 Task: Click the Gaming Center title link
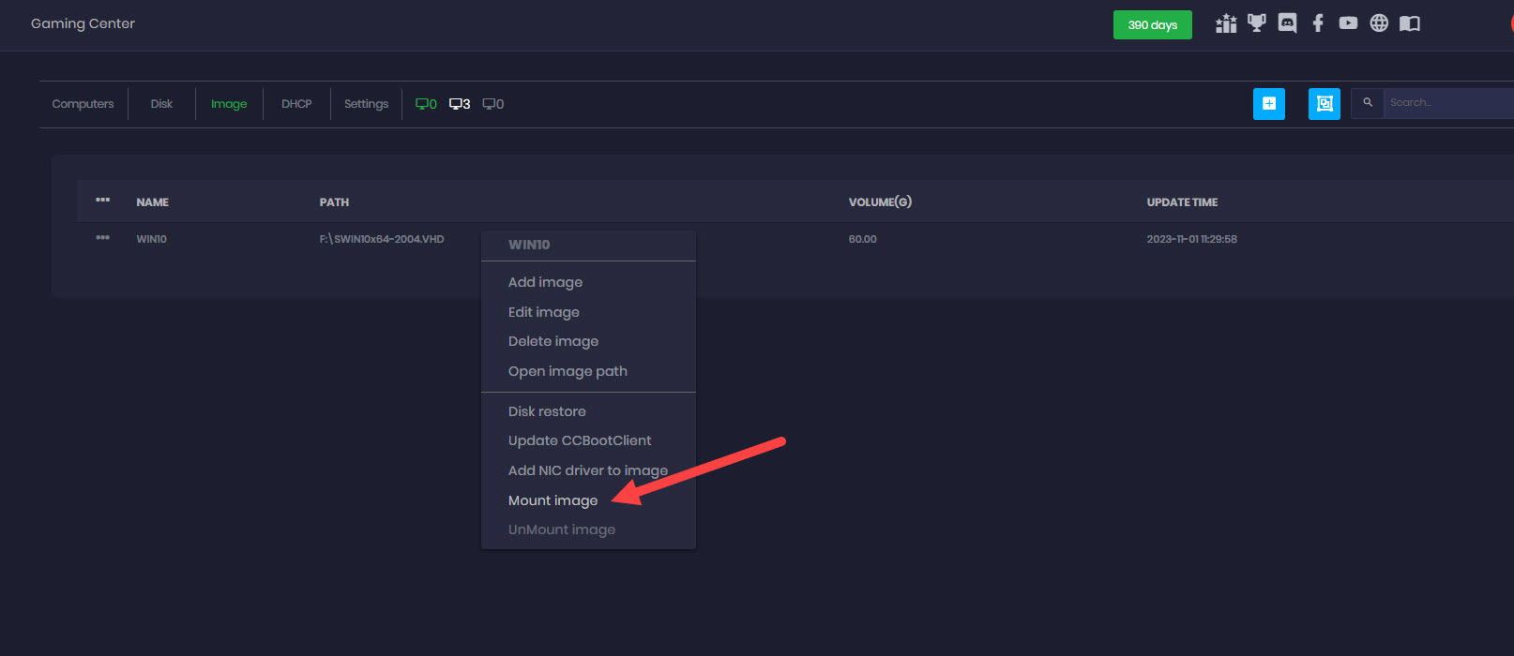pos(83,23)
